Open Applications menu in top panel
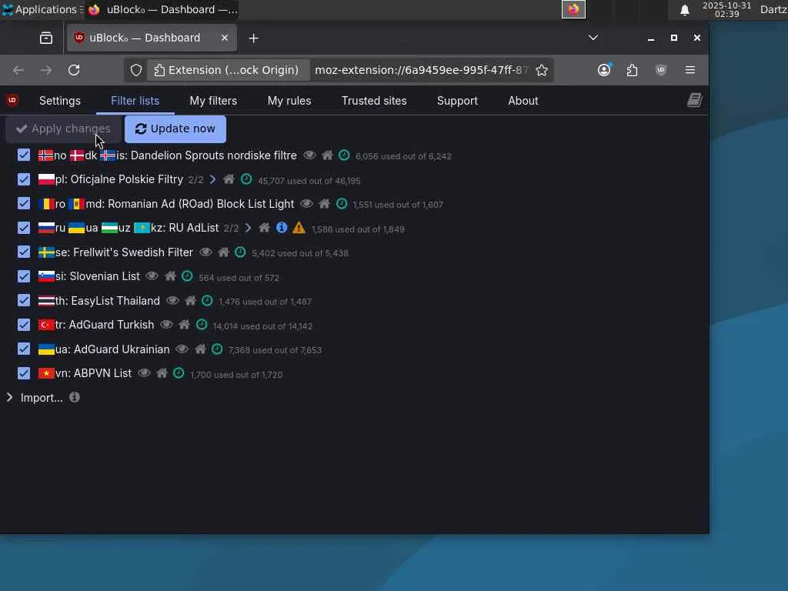Image resolution: width=788 pixels, height=591 pixels. pyautogui.click(x=42, y=9)
